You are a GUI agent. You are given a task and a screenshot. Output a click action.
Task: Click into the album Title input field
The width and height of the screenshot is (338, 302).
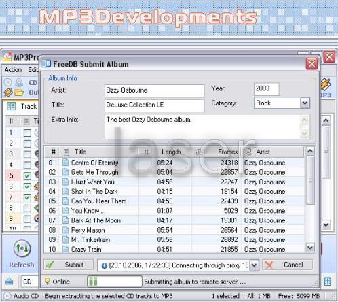pos(155,105)
